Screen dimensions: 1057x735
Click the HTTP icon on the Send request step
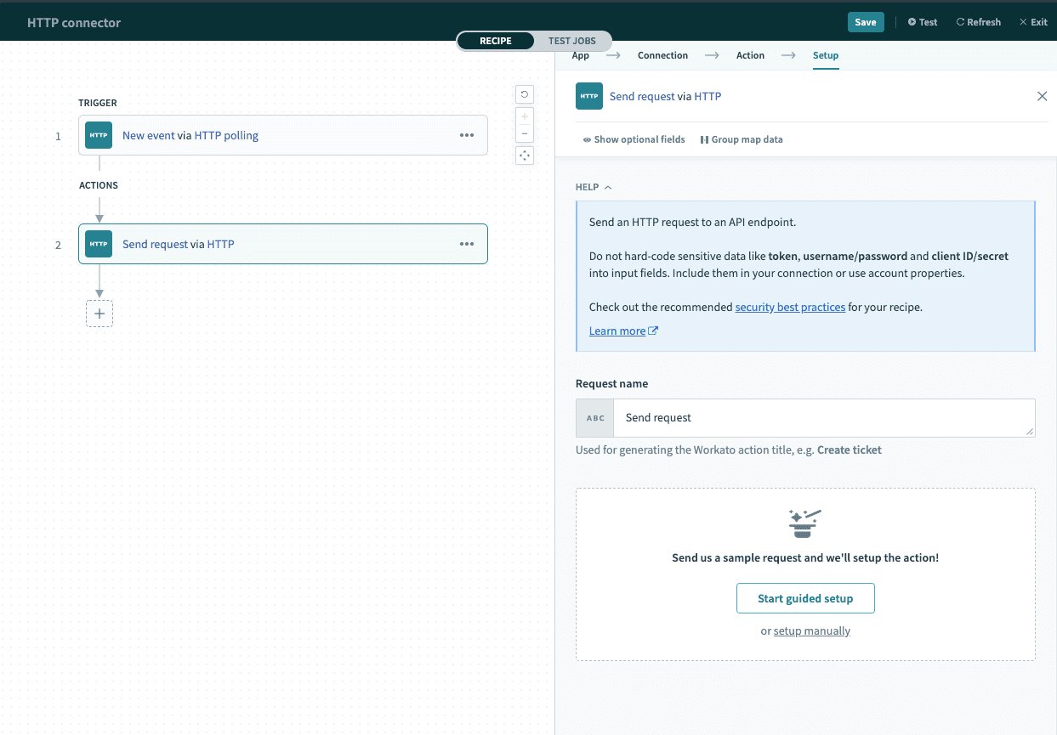tap(98, 244)
